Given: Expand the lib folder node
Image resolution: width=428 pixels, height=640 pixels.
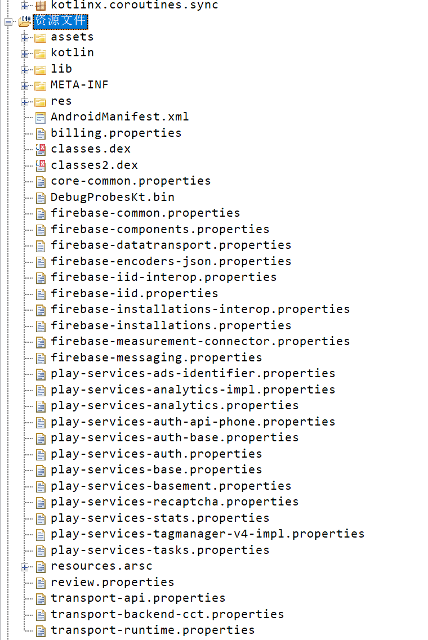Looking at the screenshot, I should tap(25, 70).
